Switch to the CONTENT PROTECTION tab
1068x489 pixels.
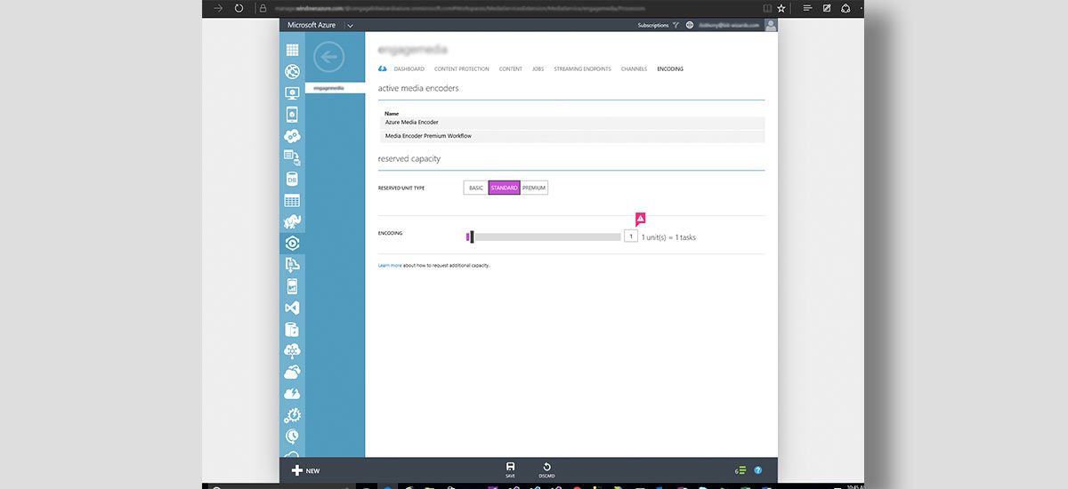pos(462,68)
